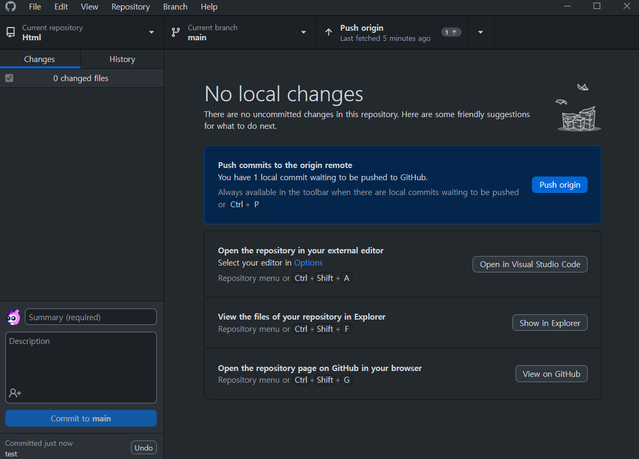Image resolution: width=639 pixels, height=459 pixels.
Task: Click the 1 ahead commit badge
Action: (x=451, y=32)
